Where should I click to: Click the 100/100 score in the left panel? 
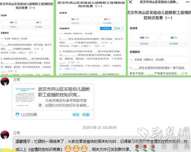point(13,23)
